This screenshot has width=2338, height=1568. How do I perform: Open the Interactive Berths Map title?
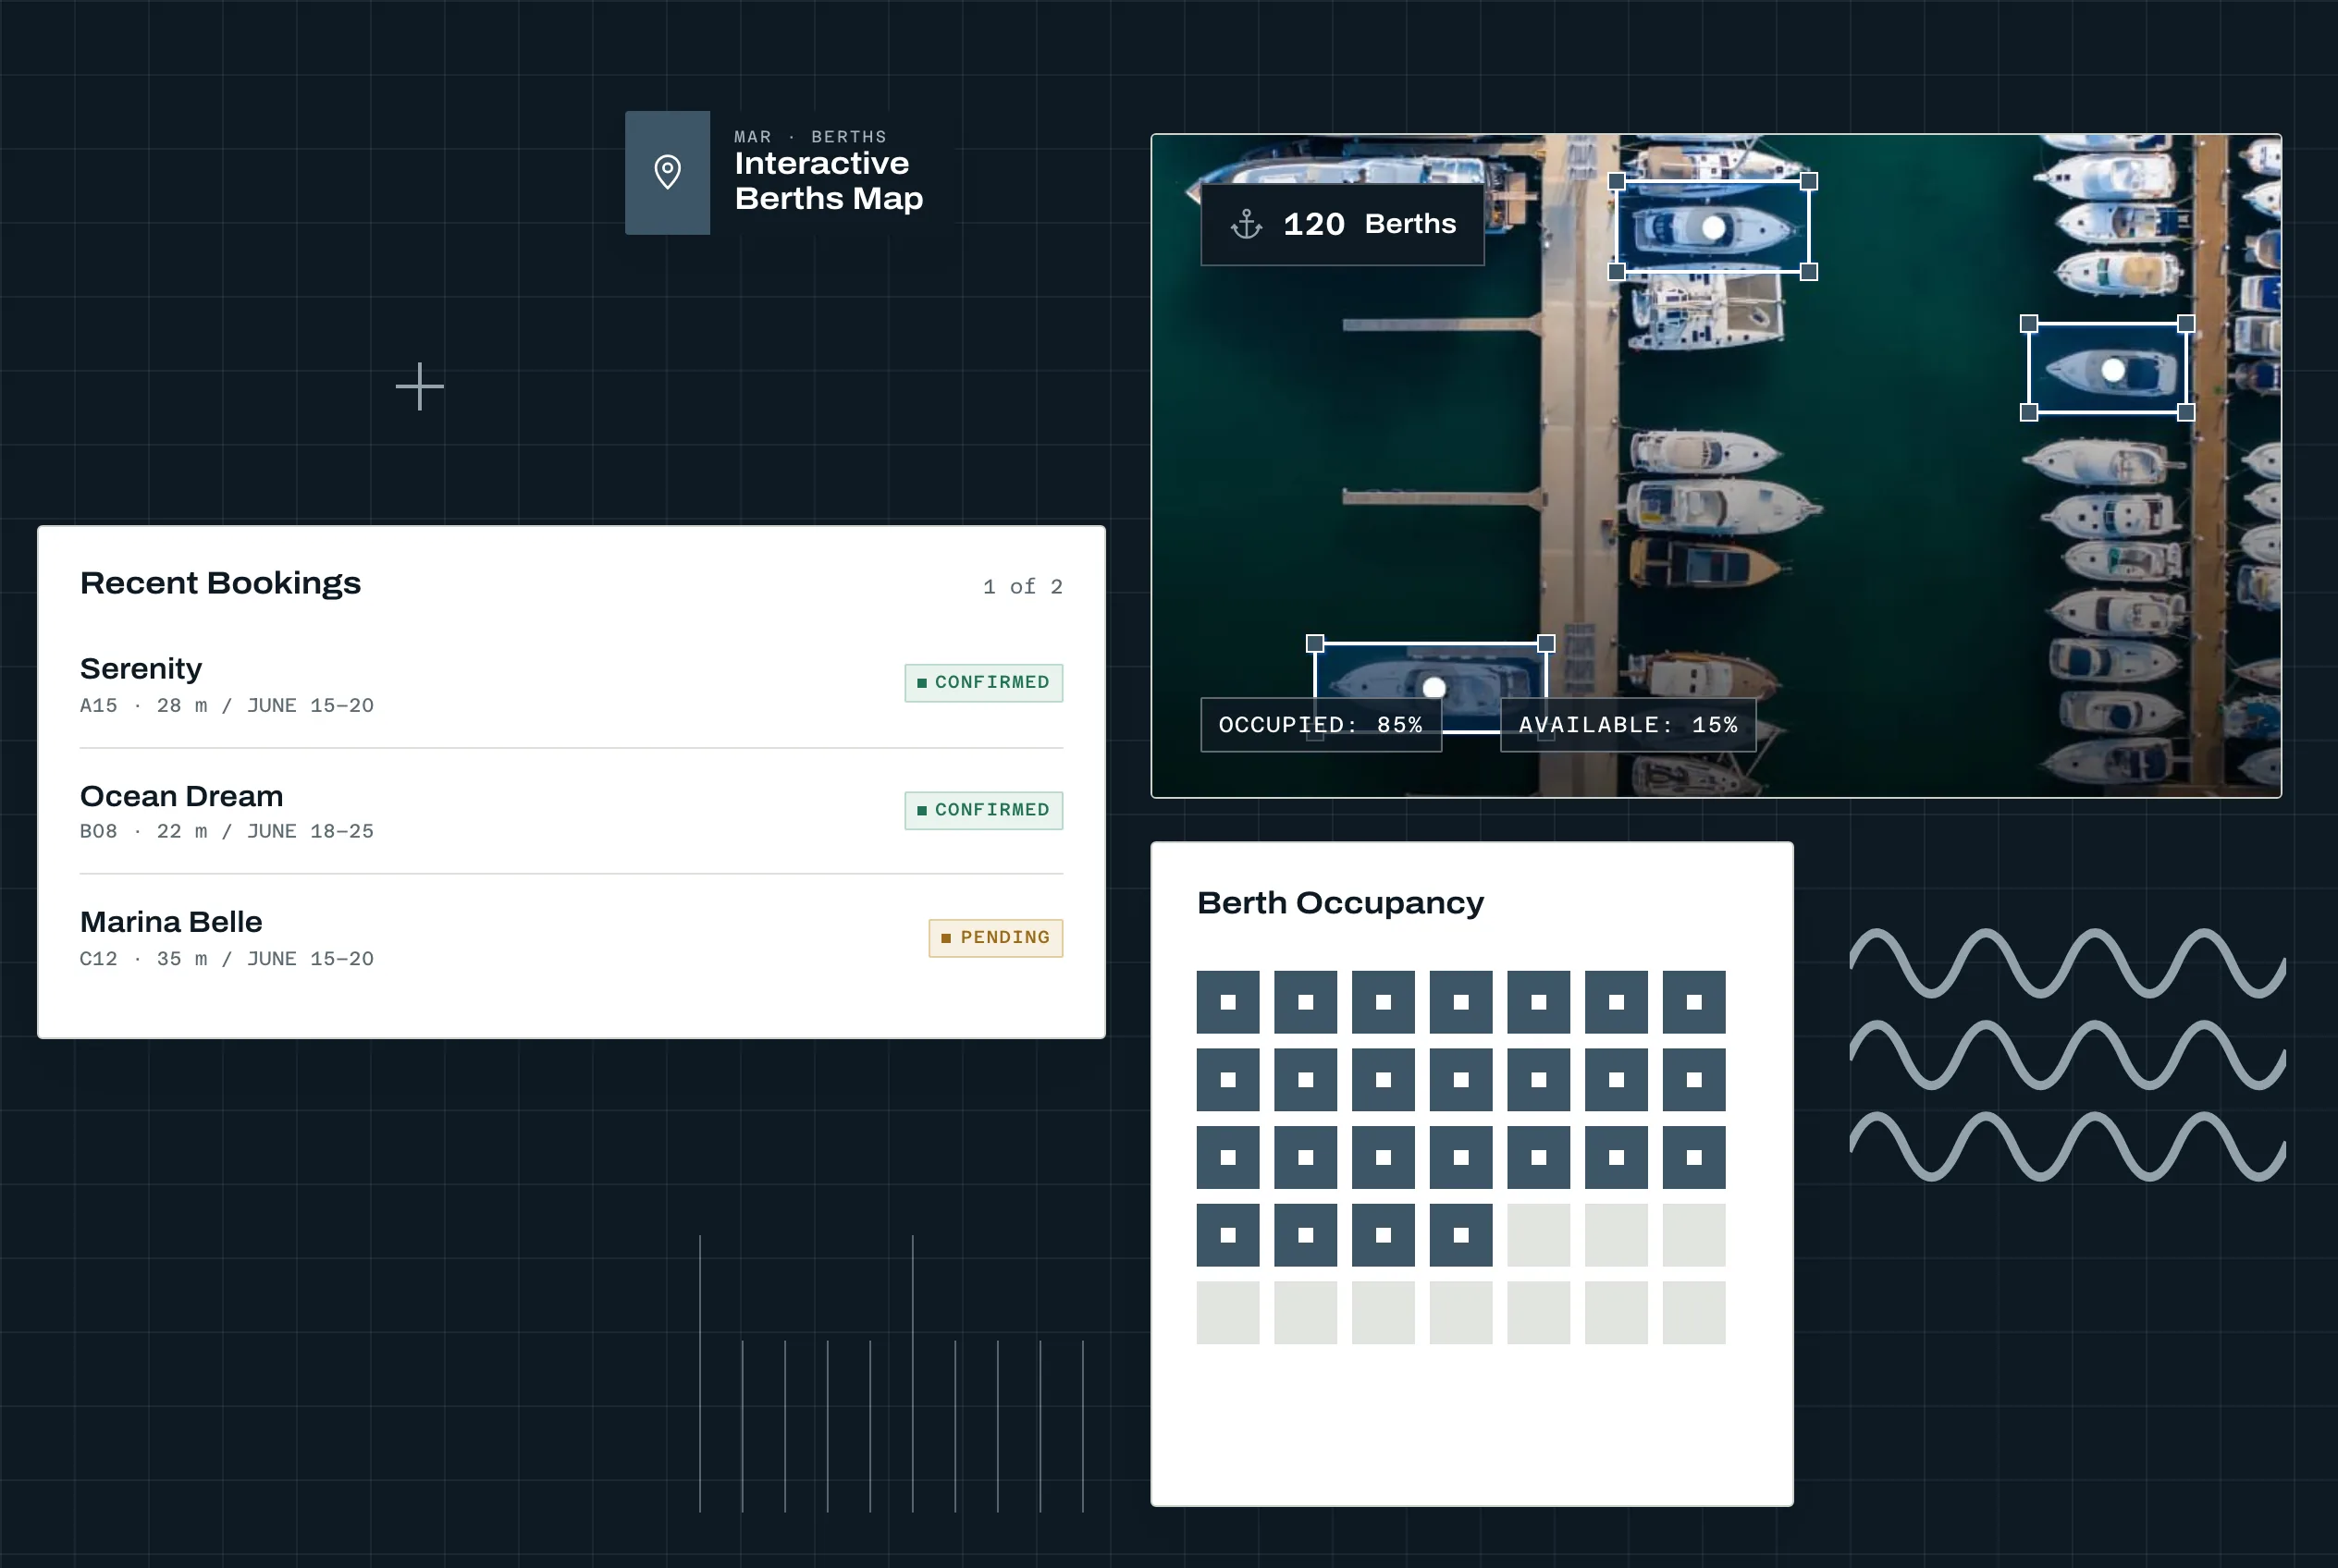coord(829,181)
